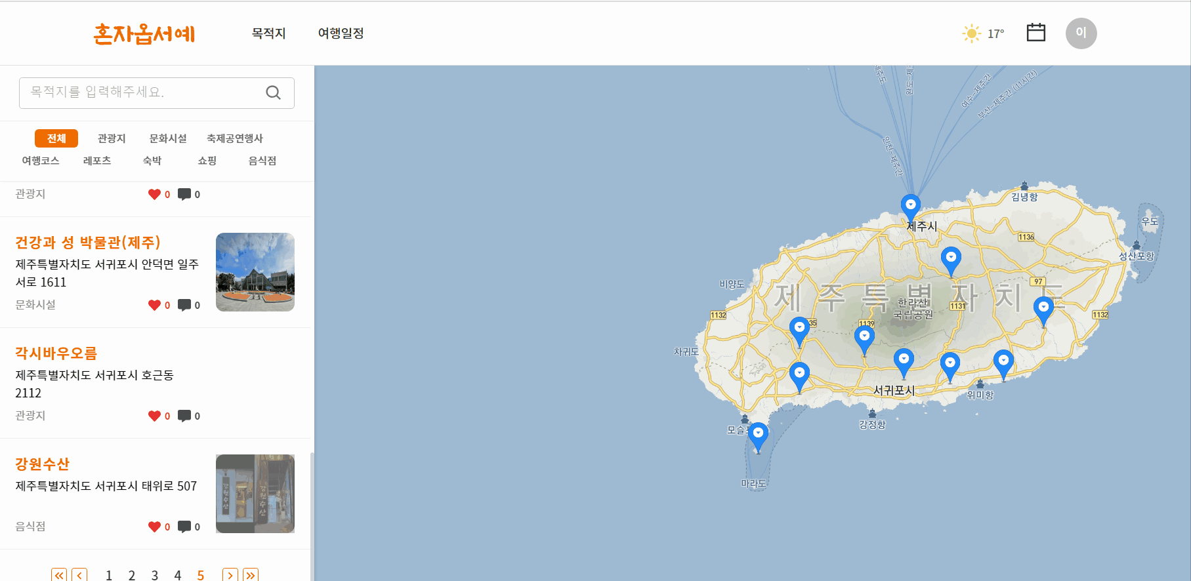
Task: Go to page 4
Action: click(x=178, y=575)
